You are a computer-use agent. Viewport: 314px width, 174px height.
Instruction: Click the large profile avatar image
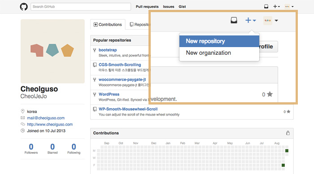(x=52, y=51)
